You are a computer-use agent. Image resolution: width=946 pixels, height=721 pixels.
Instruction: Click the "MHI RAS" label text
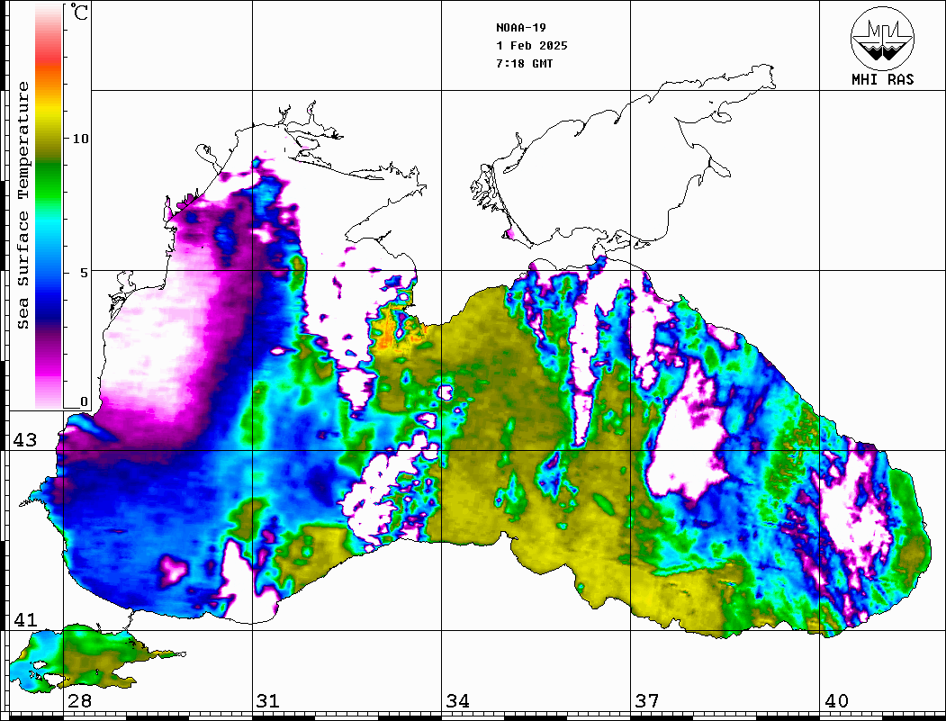pos(882,79)
